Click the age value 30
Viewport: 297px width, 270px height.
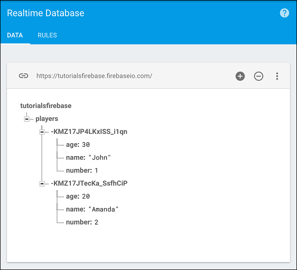pyautogui.click(x=86, y=145)
